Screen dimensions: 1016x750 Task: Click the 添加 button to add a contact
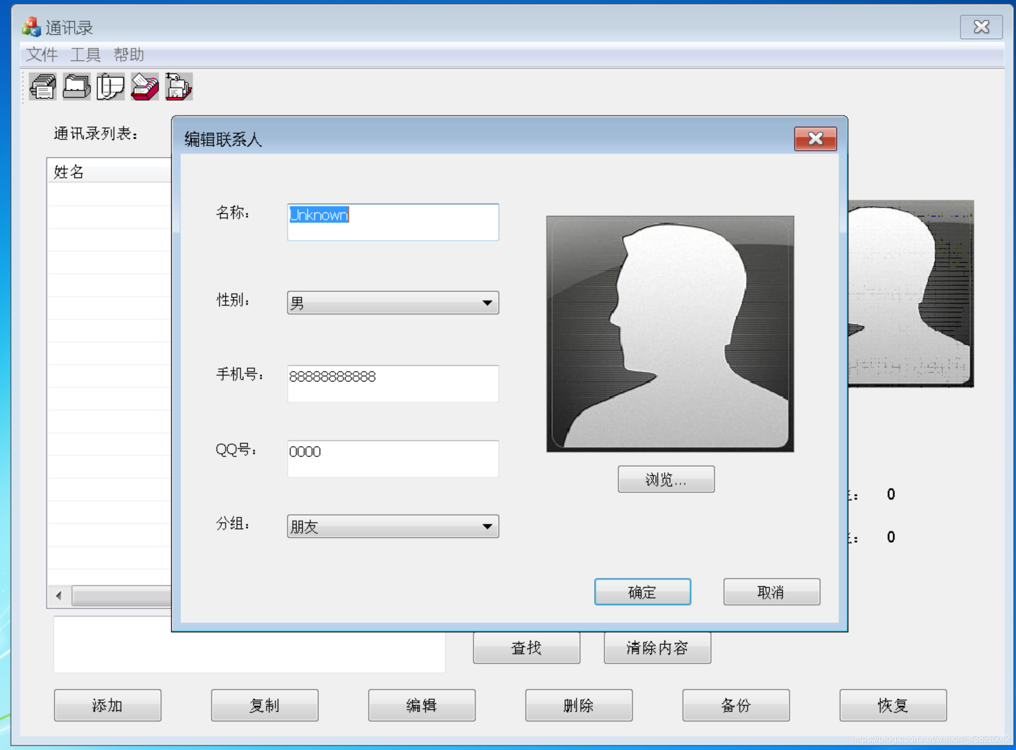[108, 705]
